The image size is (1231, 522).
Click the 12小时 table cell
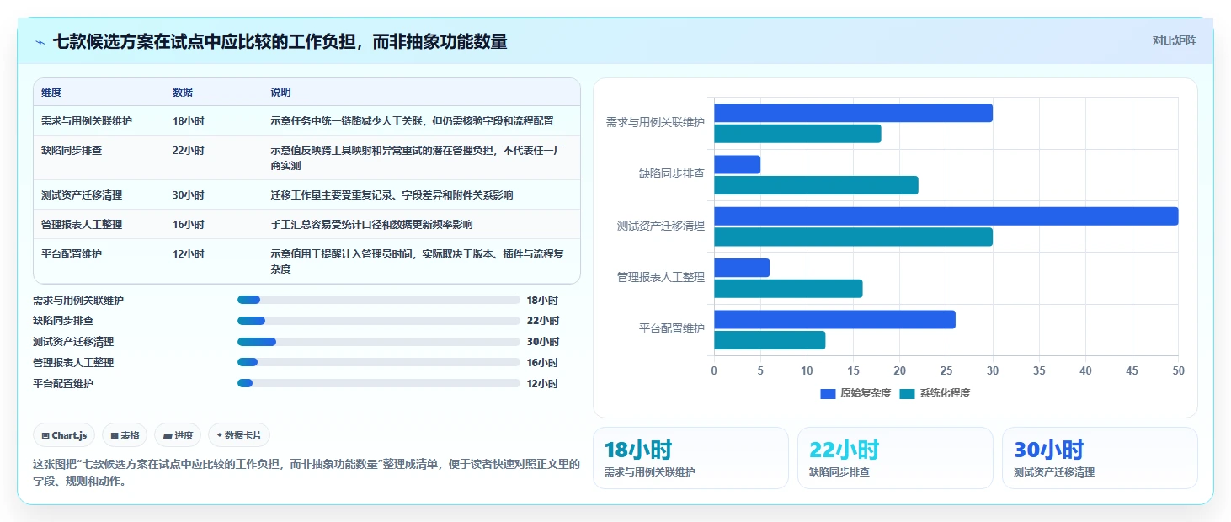(188, 253)
